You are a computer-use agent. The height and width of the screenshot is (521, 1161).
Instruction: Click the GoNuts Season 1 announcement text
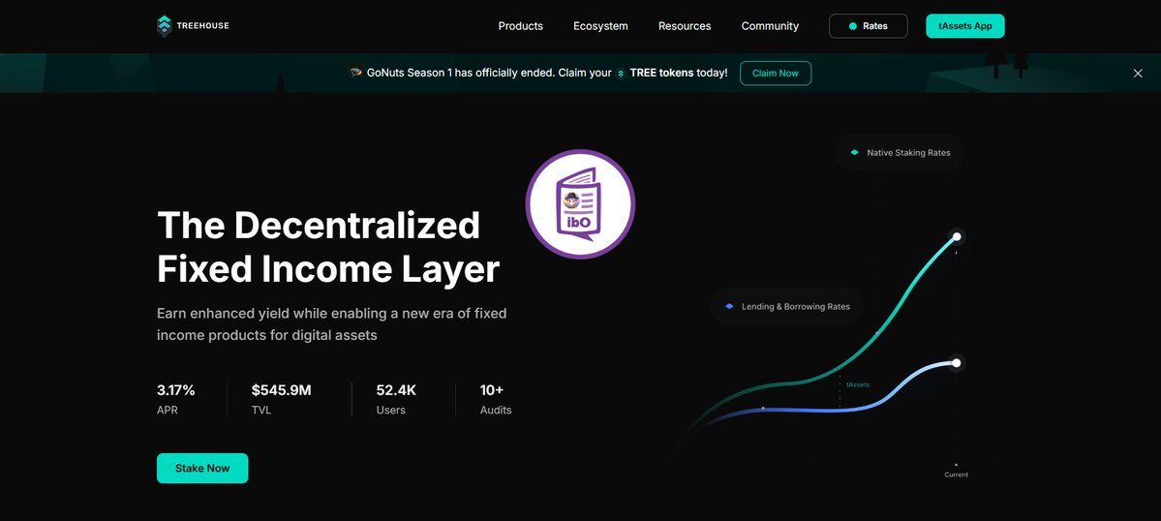(x=547, y=74)
